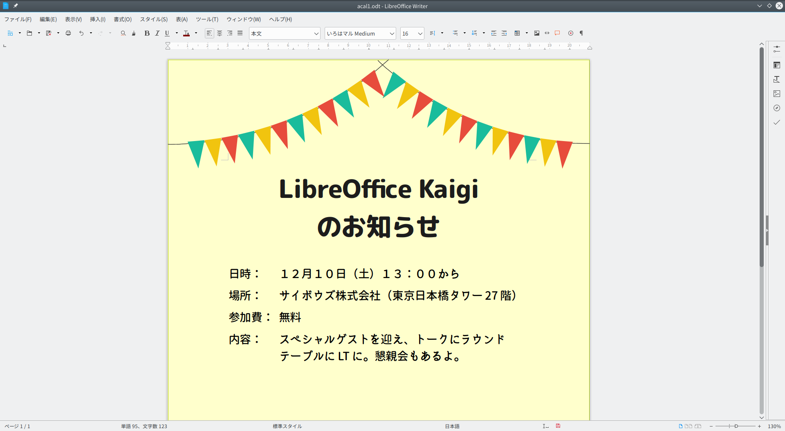
Task: Click ページ 1 / 1 in status bar
Action: [17, 426]
